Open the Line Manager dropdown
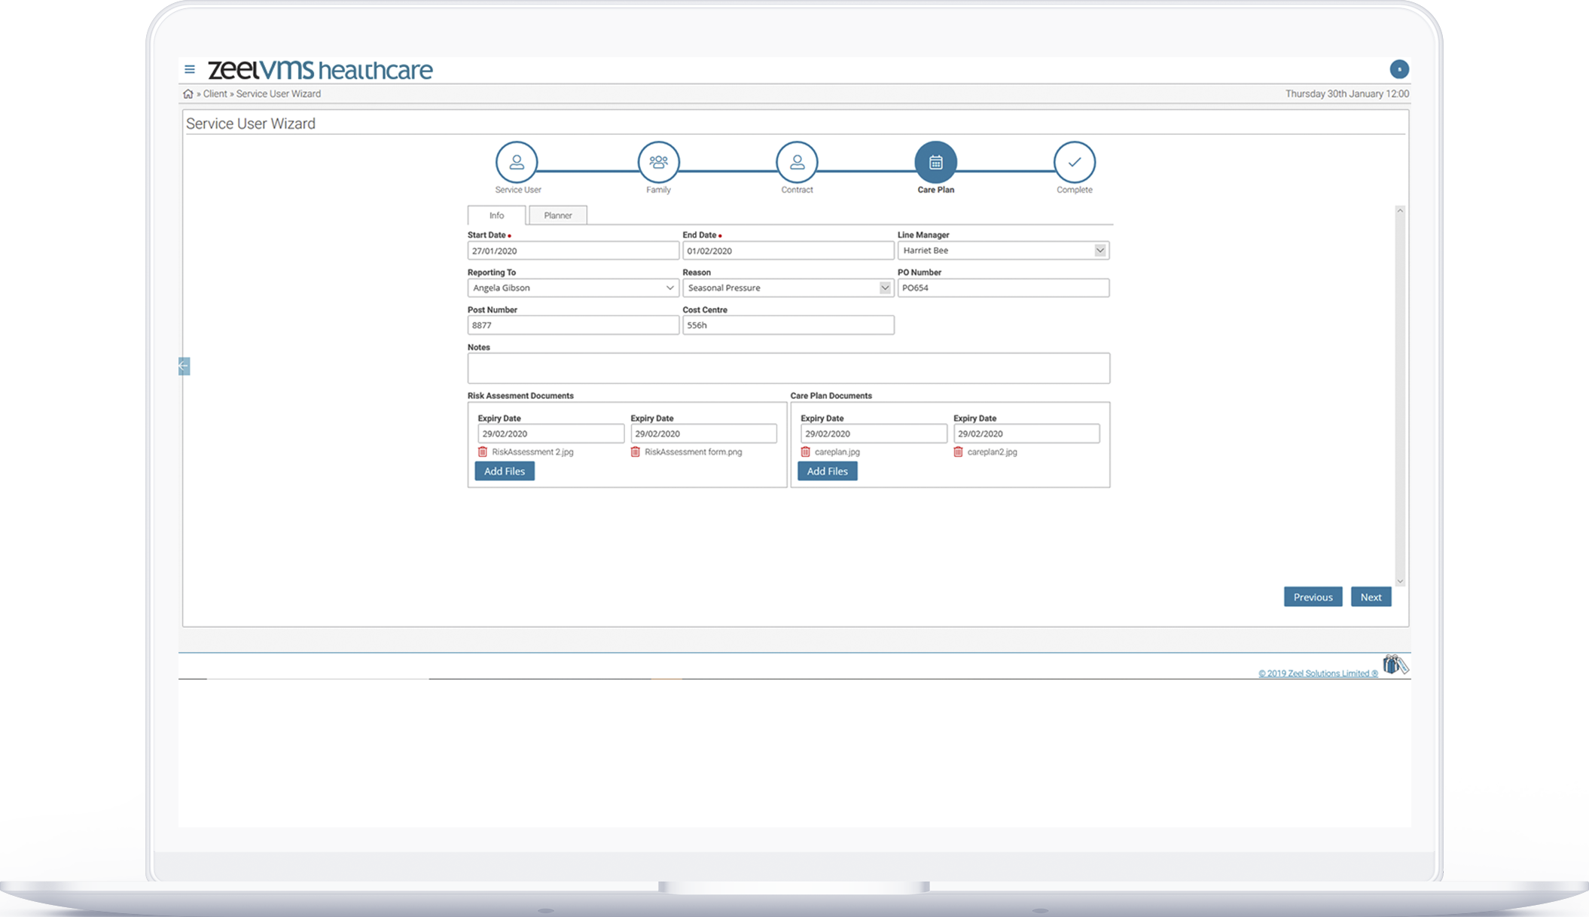The width and height of the screenshot is (1589, 917). (1100, 250)
